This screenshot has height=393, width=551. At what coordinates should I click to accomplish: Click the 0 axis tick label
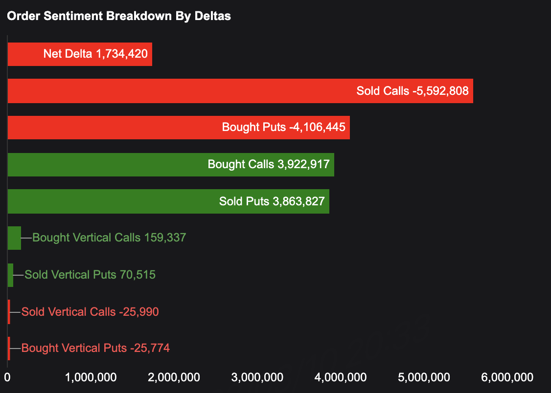click(7, 377)
